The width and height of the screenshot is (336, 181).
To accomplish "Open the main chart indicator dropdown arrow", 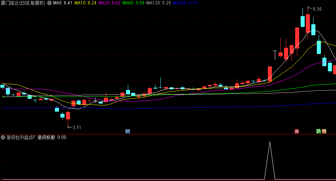I will [49, 3].
